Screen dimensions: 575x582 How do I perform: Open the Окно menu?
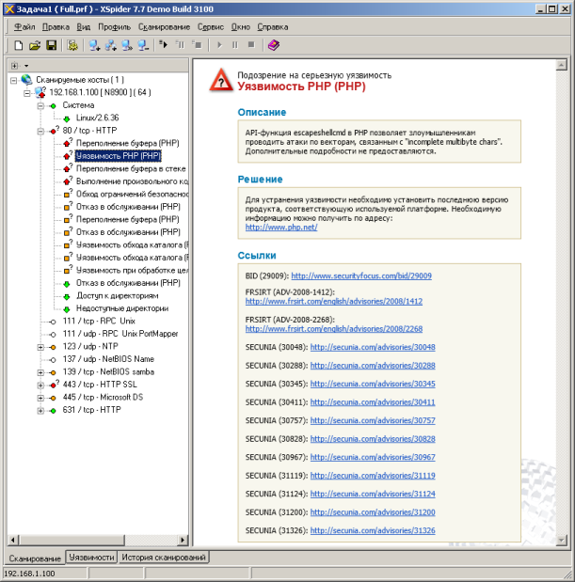click(x=241, y=27)
